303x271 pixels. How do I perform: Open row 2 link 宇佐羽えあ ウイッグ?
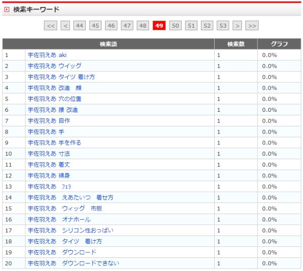click(x=55, y=66)
